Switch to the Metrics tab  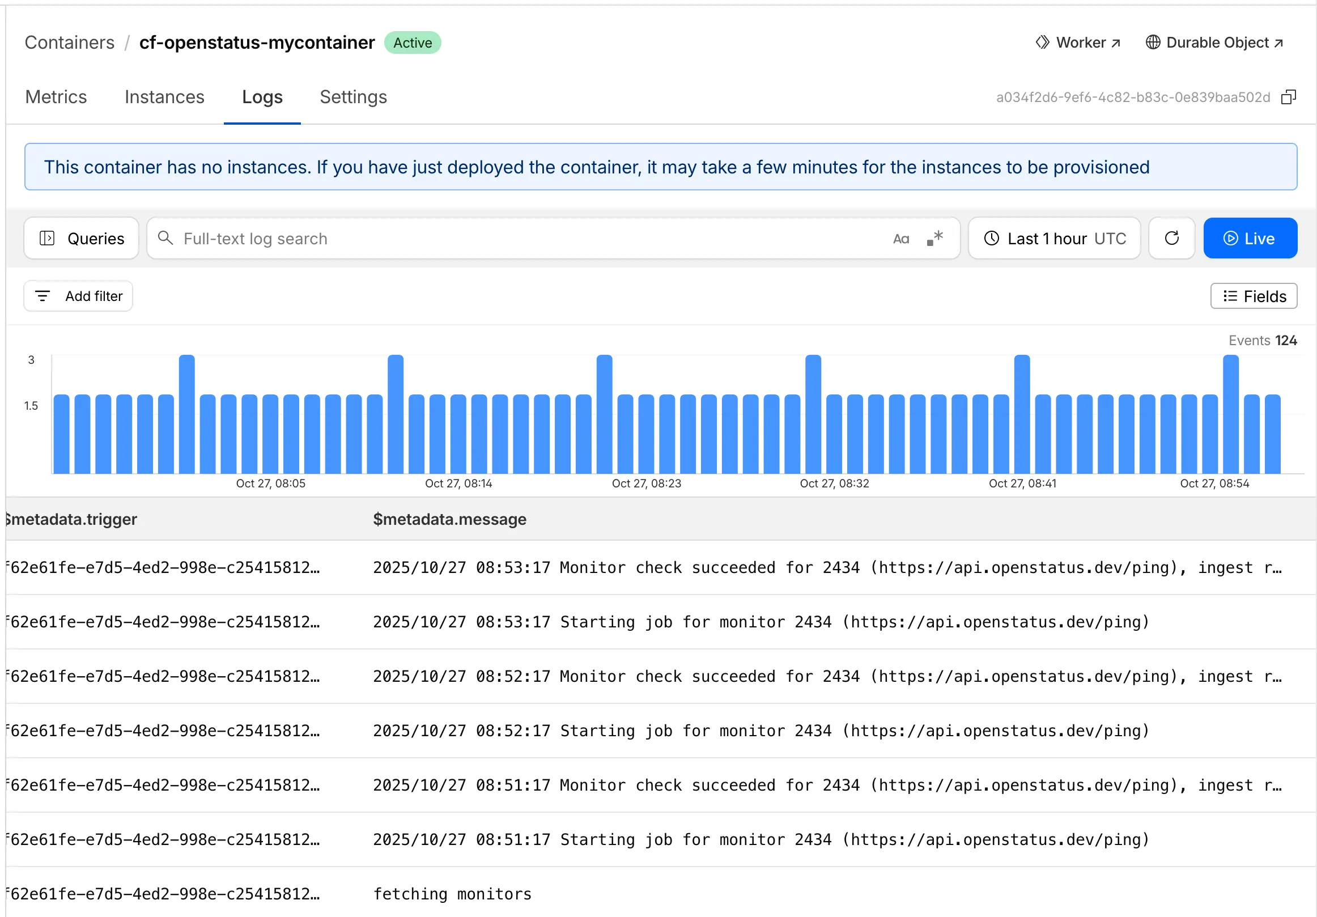pyautogui.click(x=56, y=97)
